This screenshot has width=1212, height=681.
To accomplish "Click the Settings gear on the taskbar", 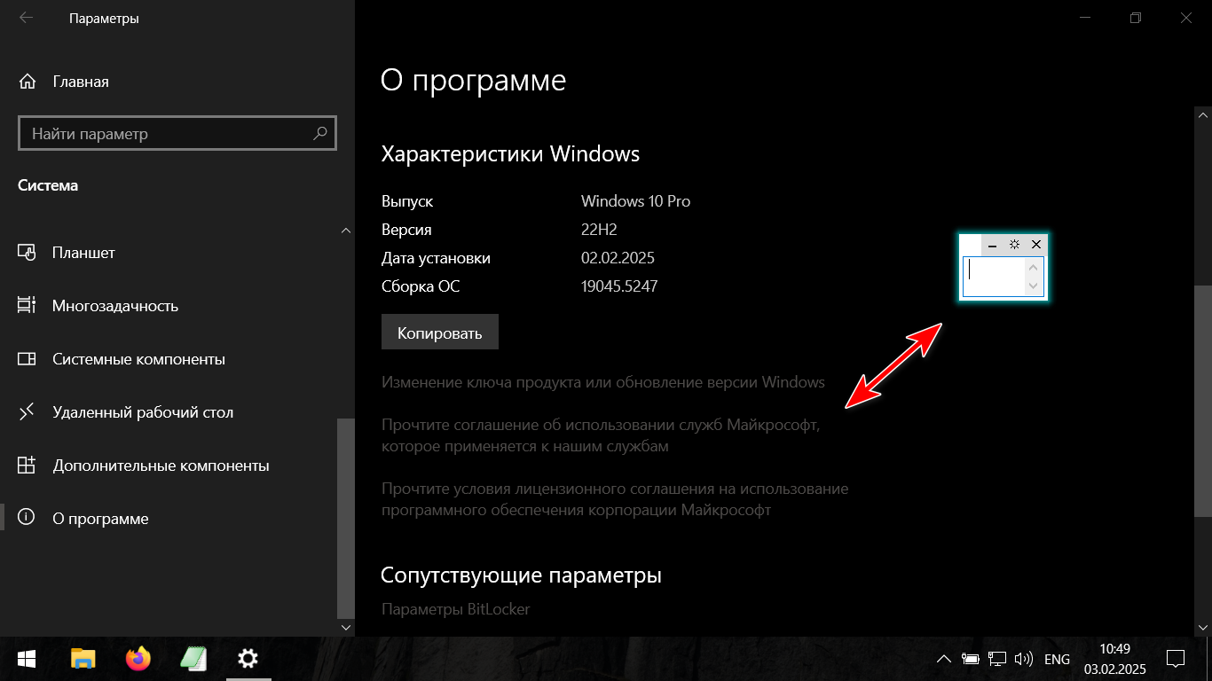I will [x=248, y=659].
